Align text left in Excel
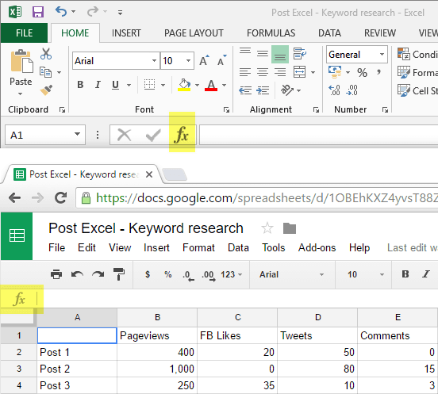Viewport: 438px width, 394px height. pyautogui.click(x=245, y=72)
